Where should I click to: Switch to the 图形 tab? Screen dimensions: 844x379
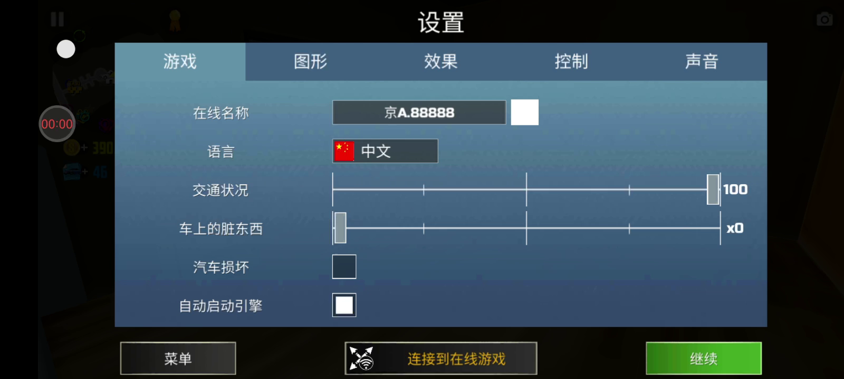point(310,62)
